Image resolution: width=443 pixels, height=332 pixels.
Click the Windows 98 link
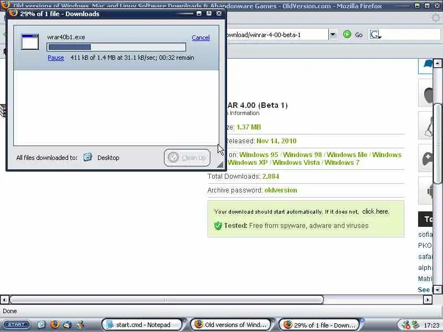302,155
